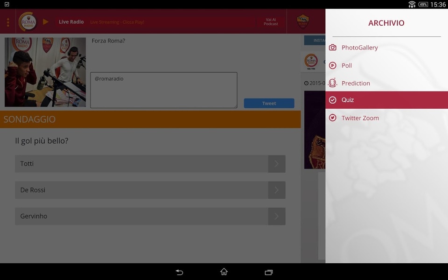This screenshot has width=448, height=280.
Task: Expand the Totti answer arrow
Action: pos(277,164)
